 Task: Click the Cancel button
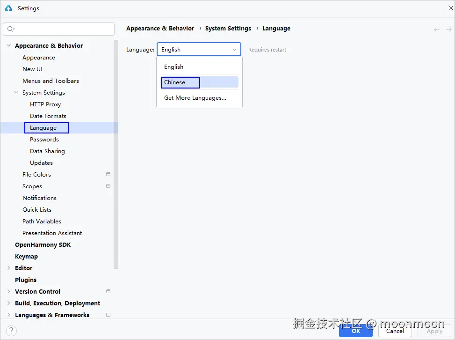click(x=395, y=331)
